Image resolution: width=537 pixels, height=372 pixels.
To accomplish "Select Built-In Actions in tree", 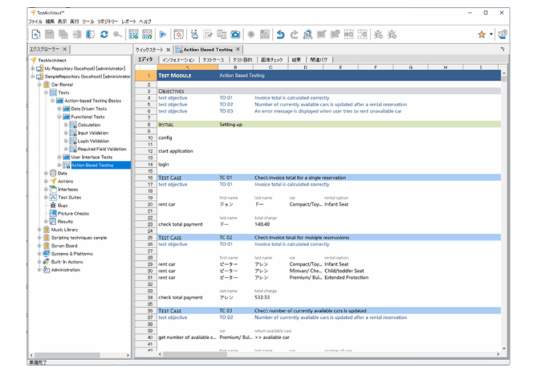I will [67, 262].
